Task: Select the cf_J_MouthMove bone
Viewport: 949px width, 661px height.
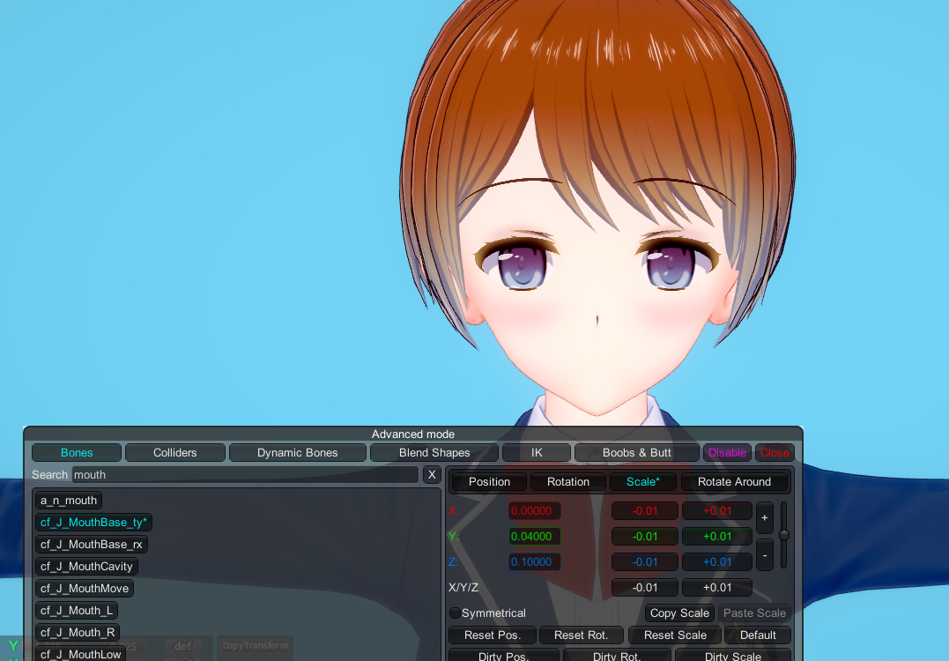Action: point(85,589)
